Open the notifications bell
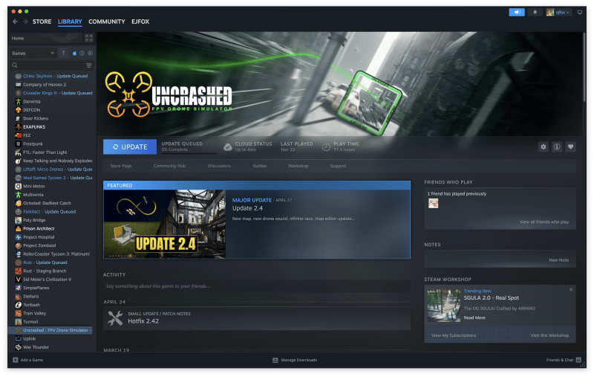Viewport: 594px width, 377px height. 535,12
